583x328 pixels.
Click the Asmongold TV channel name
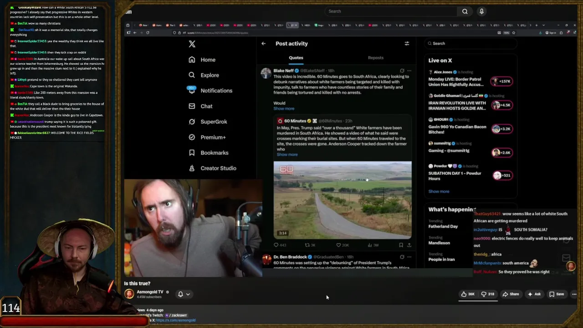tap(150, 292)
